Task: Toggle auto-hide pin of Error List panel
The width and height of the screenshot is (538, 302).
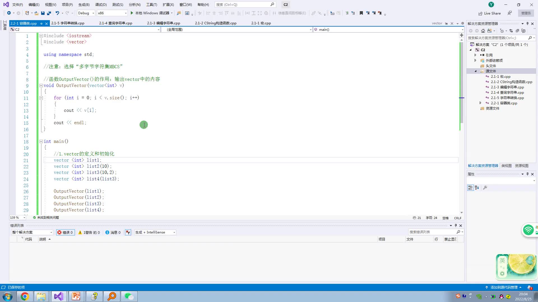Action: (x=456, y=225)
